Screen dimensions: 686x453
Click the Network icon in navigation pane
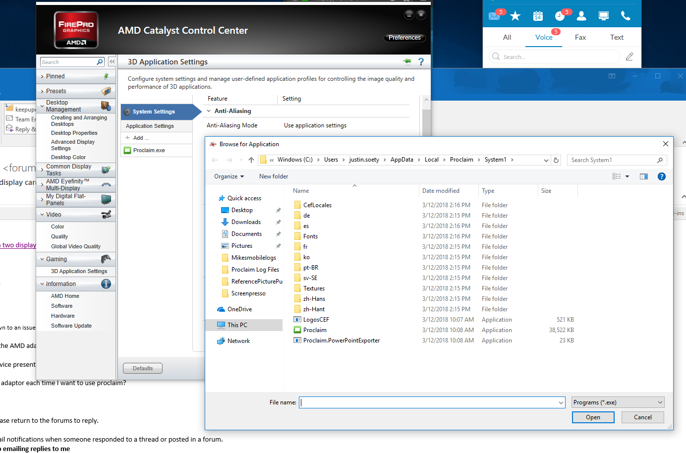(221, 341)
